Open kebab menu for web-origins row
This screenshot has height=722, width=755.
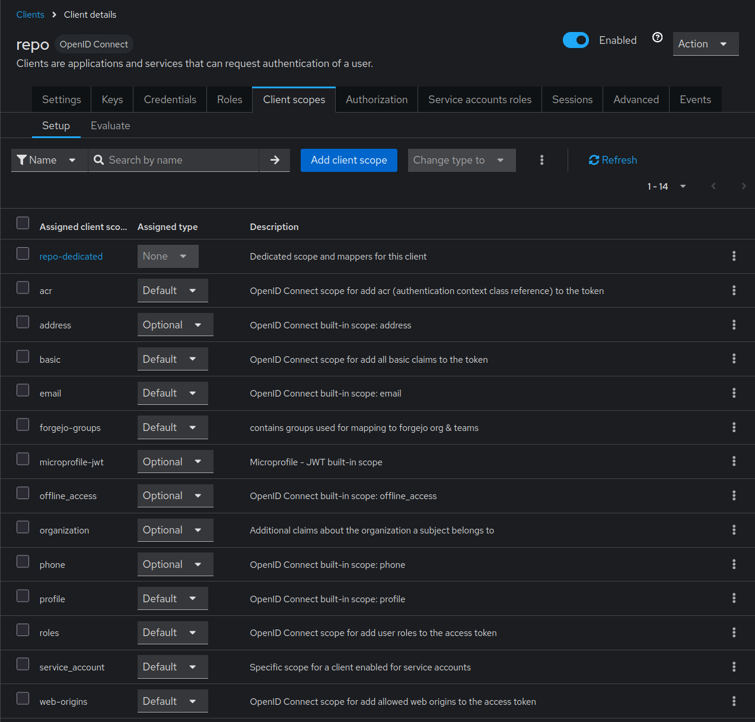click(x=734, y=701)
